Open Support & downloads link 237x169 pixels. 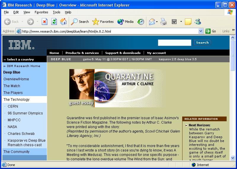point(123,53)
